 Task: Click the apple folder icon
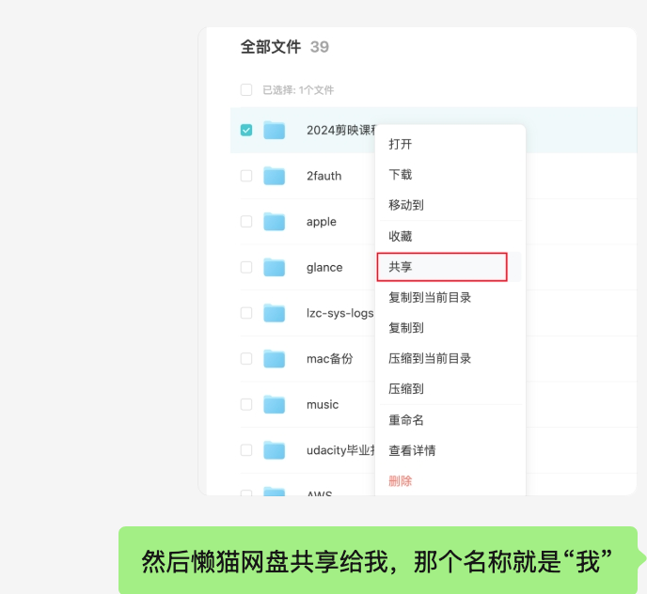pos(275,222)
